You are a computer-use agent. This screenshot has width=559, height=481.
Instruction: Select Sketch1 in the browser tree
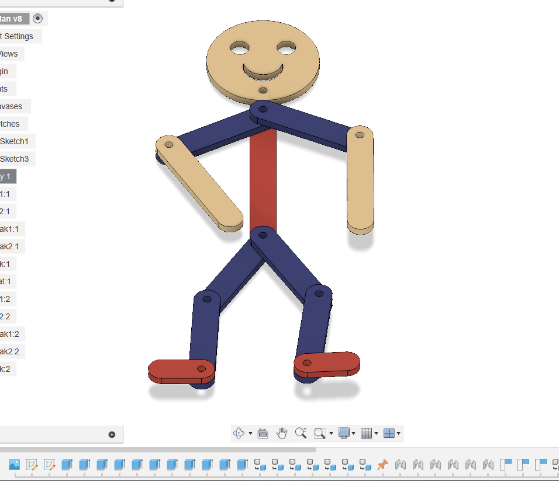(x=16, y=141)
